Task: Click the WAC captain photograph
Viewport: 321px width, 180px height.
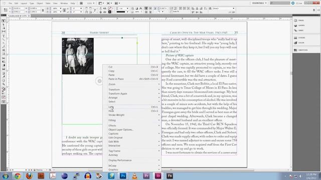Action: (78, 56)
